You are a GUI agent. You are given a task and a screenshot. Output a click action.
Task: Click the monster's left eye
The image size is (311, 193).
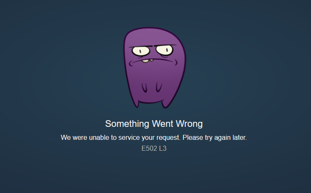[141, 51]
